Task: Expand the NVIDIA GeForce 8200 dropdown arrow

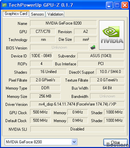Action: [74, 142]
